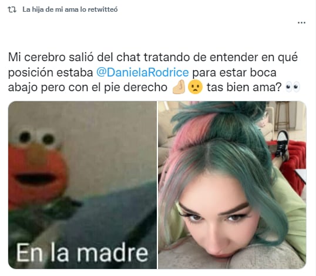Click the retweet arrows icon

point(12,9)
